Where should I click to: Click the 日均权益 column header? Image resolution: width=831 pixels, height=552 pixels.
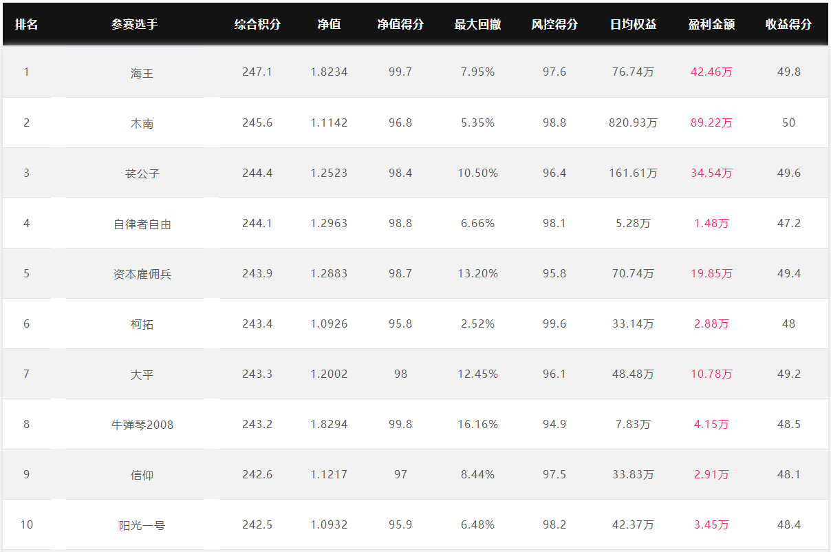point(633,24)
